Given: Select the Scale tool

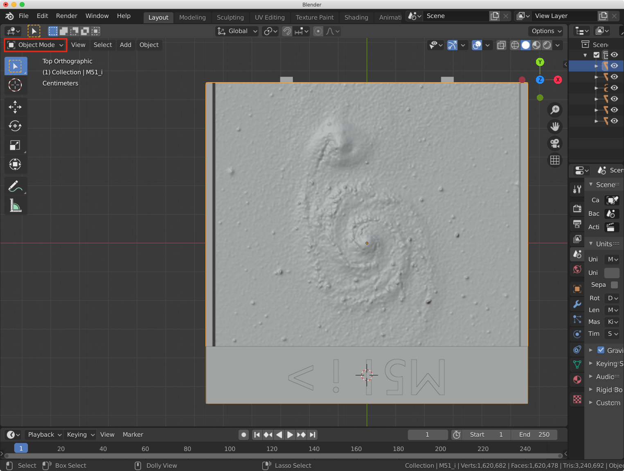Looking at the screenshot, I should coord(15,145).
